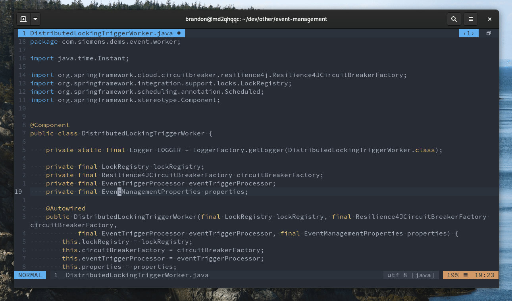Click the NORMAL mode statusline segment
This screenshot has height=301, width=512.
pos(30,275)
